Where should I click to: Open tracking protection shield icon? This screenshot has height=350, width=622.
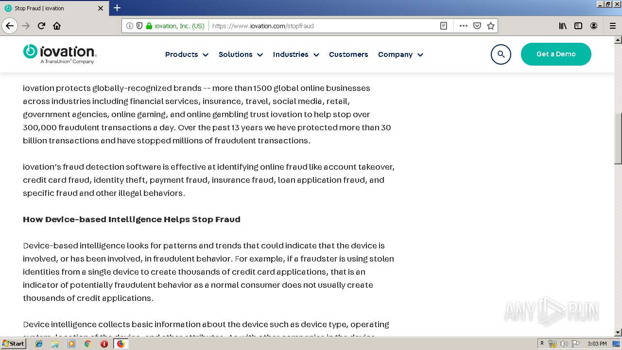point(139,26)
